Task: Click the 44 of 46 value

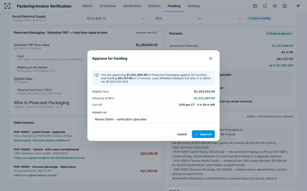Action: click(x=287, y=52)
